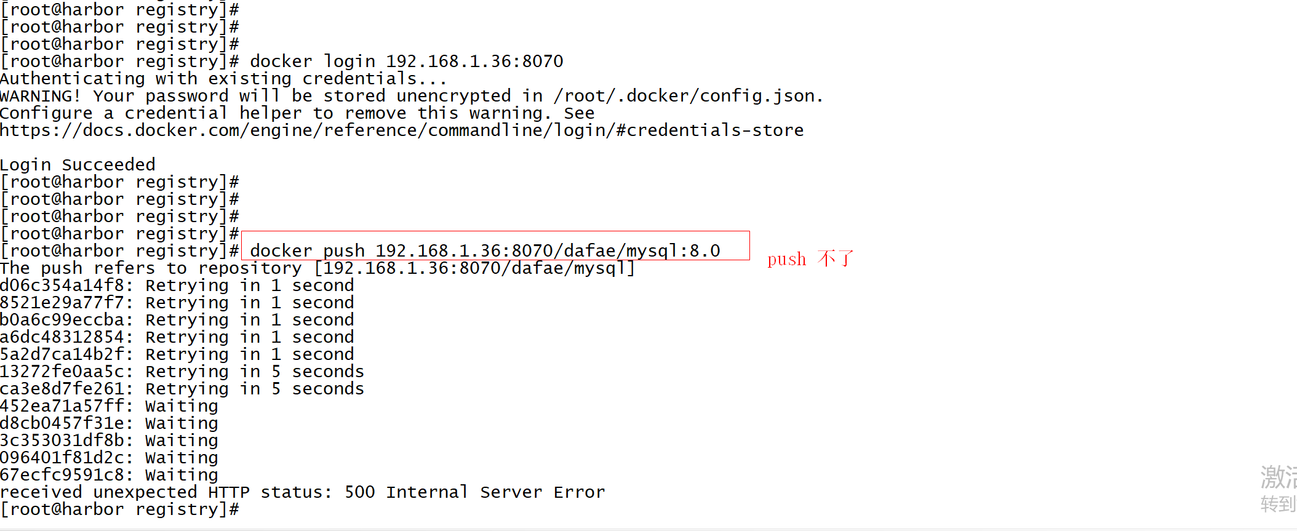Click the docker login 192.168.1.36:8070 command

(406, 62)
